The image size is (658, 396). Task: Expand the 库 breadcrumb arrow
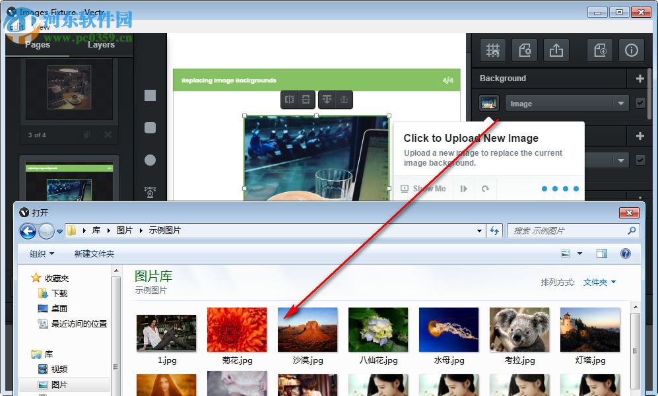(x=109, y=231)
